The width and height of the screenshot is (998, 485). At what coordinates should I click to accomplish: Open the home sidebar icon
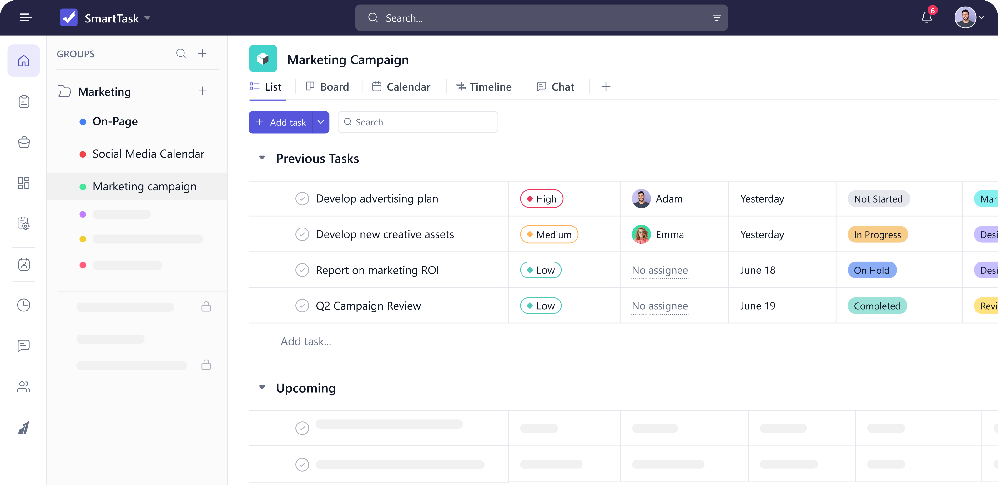tap(24, 61)
